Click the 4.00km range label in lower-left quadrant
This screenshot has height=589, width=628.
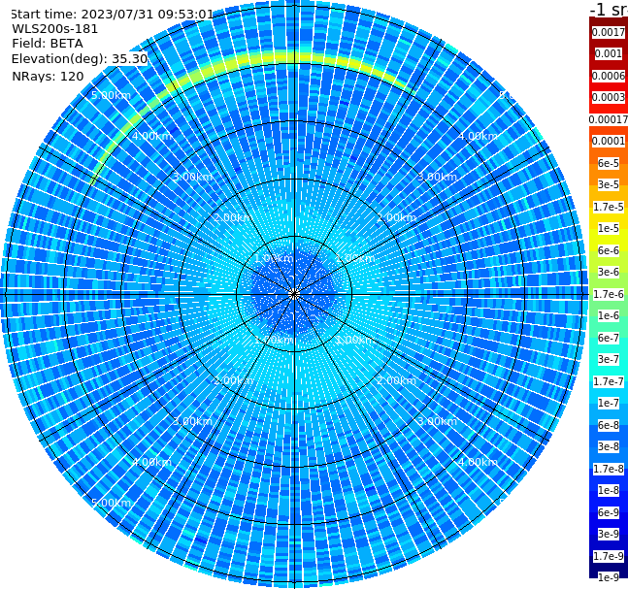pos(151,462)
